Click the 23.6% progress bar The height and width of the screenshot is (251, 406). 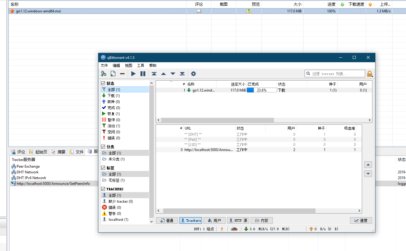coord(262,90)
